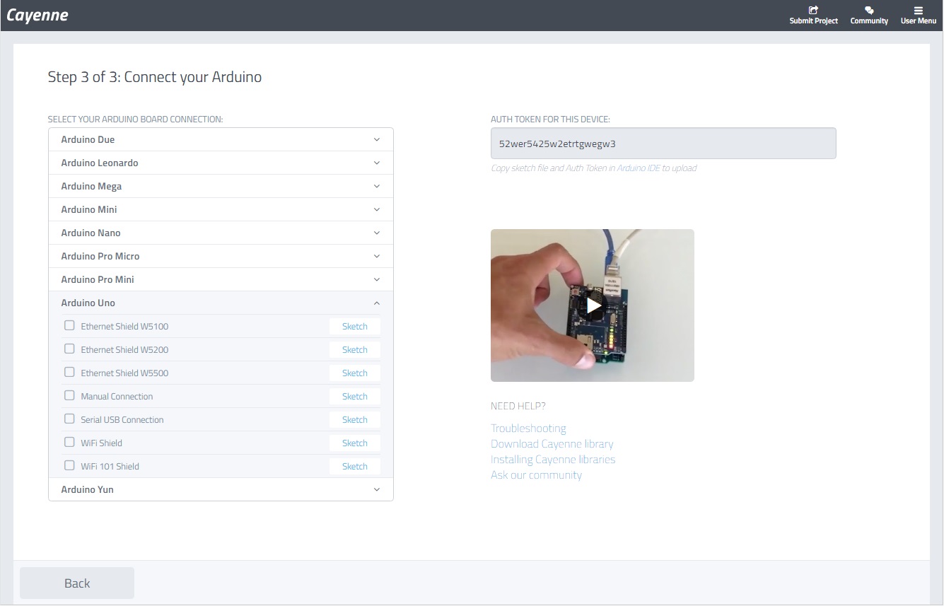
Task: Click Download Cayenne library link
Action: coord(552,443)
